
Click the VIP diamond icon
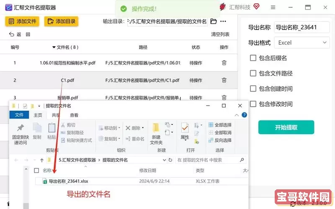(x=256, y=7)
